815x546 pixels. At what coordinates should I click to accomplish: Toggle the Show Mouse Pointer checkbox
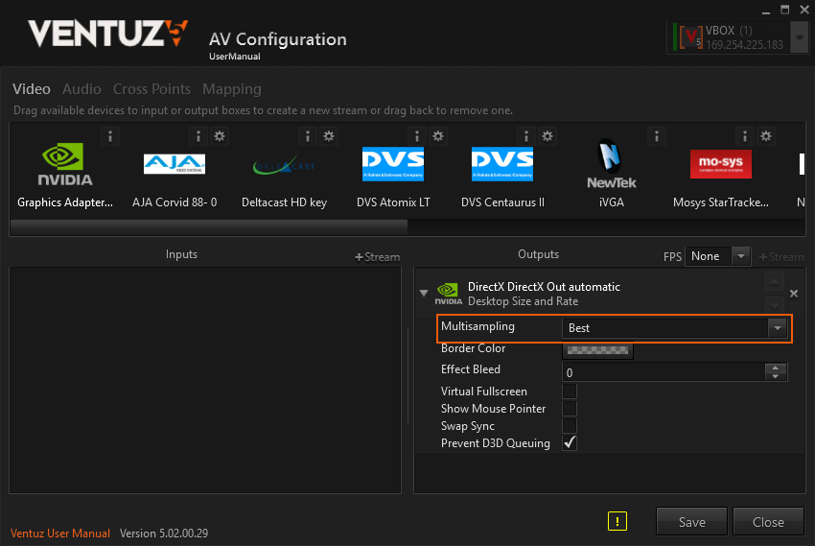(570, 409)
